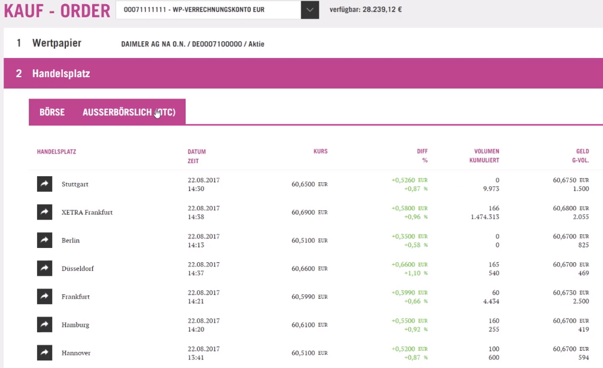
Task: Sort by Handelsplatz column header
Action: click(x=56, y=152)
